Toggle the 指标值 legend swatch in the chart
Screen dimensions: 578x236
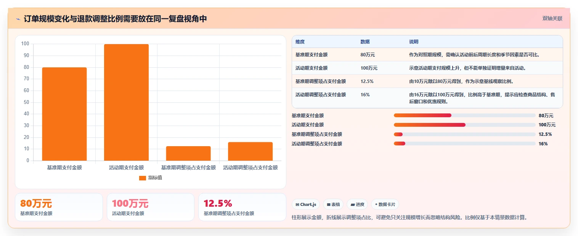[143, 178]
